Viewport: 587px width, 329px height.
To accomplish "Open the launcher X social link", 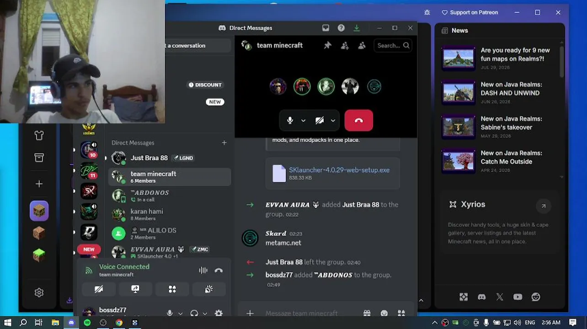I will pyautogui.click(x=500, y=297).
